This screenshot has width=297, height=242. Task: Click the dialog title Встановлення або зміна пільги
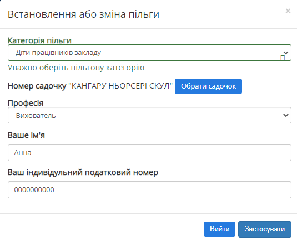point(83,14)
